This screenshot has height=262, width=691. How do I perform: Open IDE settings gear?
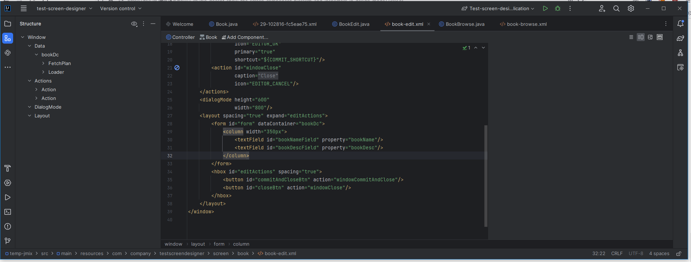point(631,8)
